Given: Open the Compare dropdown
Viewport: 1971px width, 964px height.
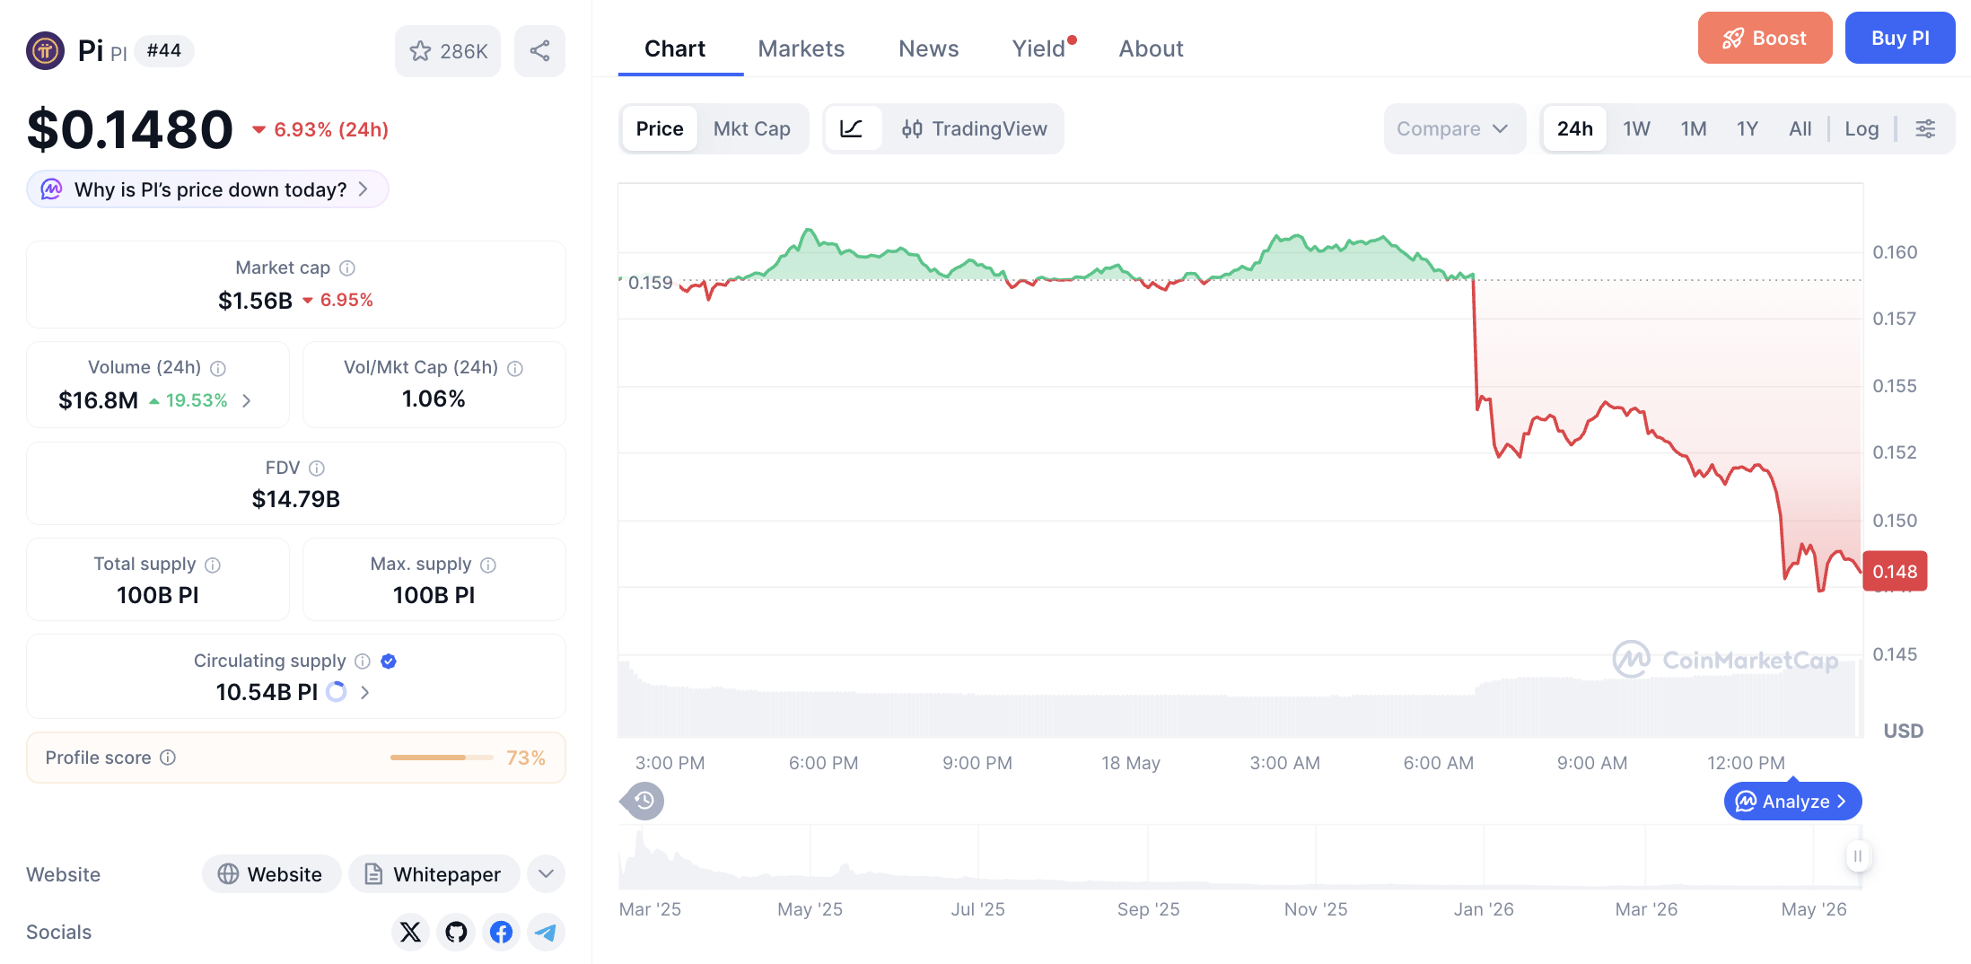Looking at the screenshot, I should (x=1454, y=129).
